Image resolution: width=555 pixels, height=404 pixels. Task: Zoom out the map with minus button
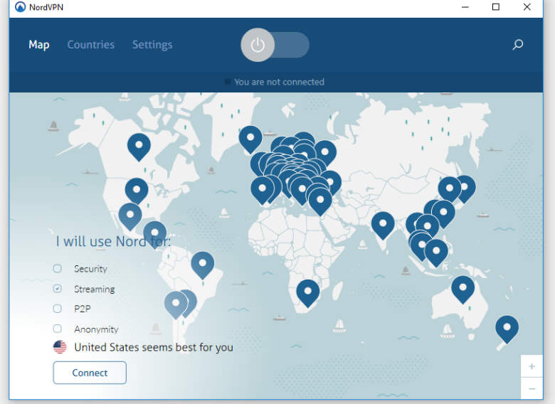pos(532,388)
